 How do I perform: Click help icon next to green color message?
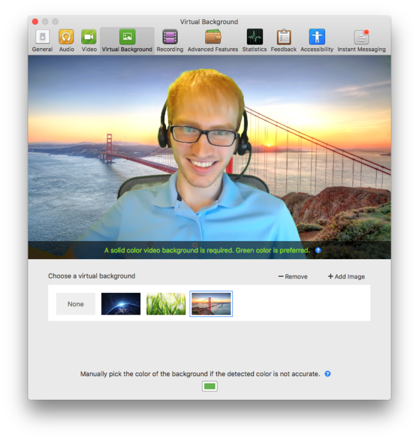[x=318, y=250]
